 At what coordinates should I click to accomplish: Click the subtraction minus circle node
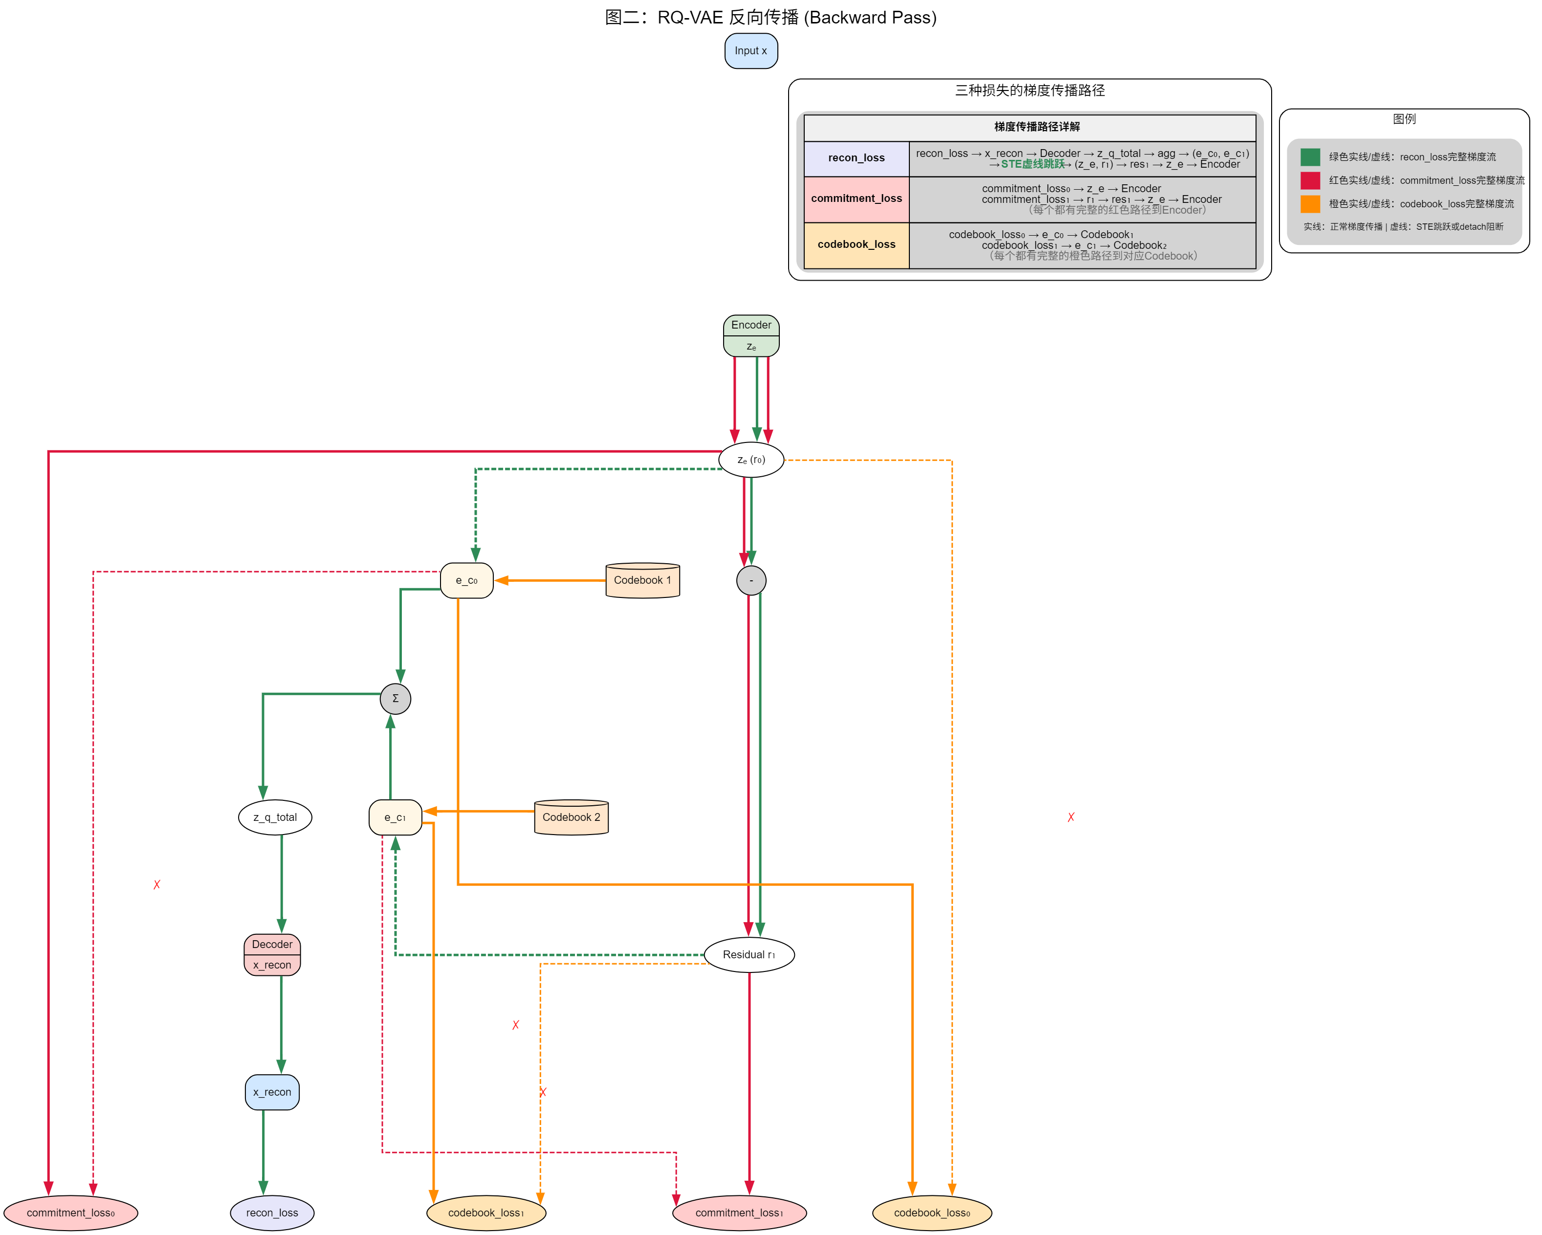(750, 581)
